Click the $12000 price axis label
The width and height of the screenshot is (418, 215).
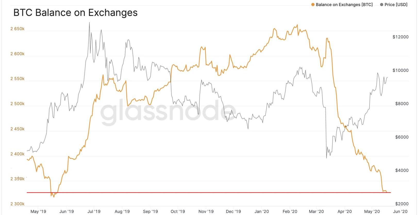point(400,37)
